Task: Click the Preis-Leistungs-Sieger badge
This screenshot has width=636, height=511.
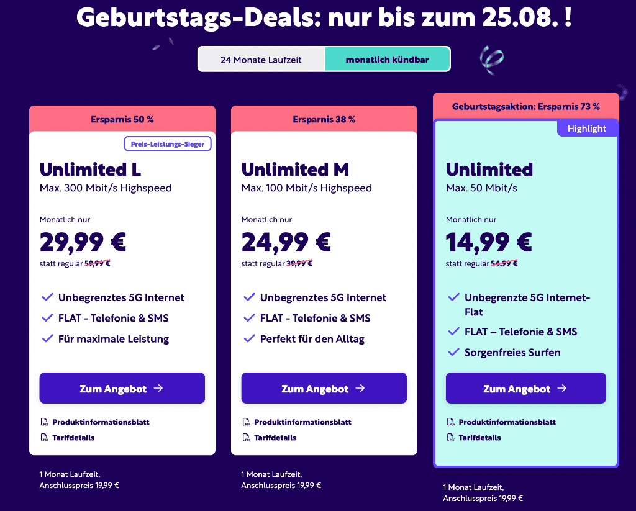Action: pyautogui.click(x=168, y=144)
